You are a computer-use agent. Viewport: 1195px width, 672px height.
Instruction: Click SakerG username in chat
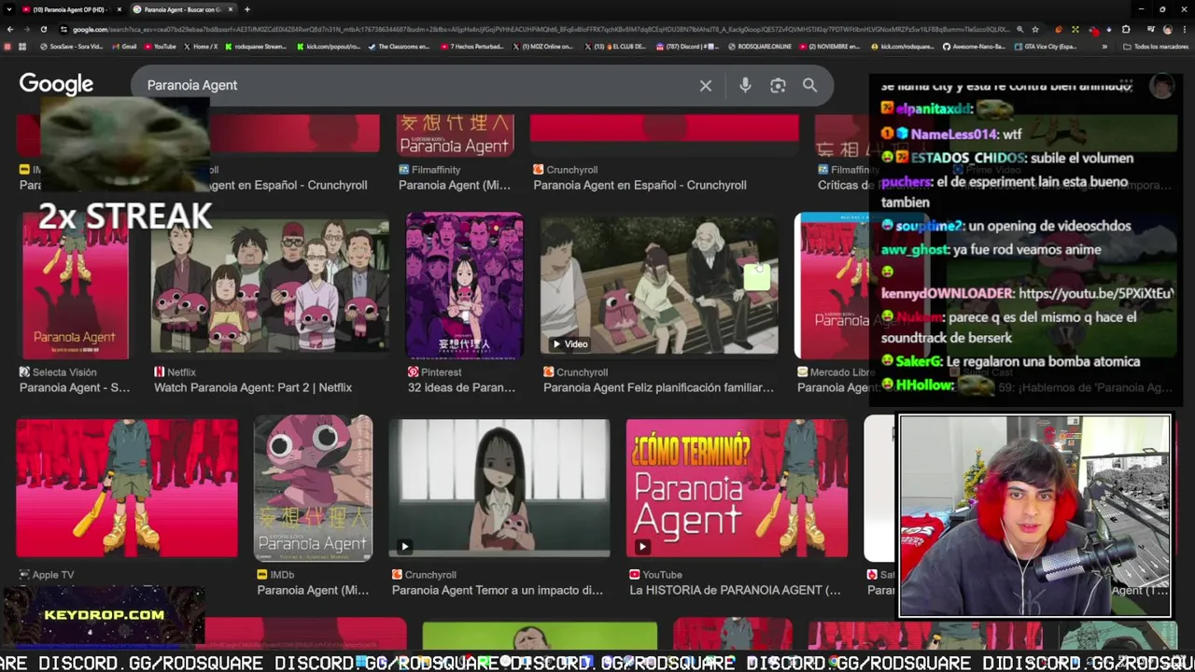coord(919,361)
